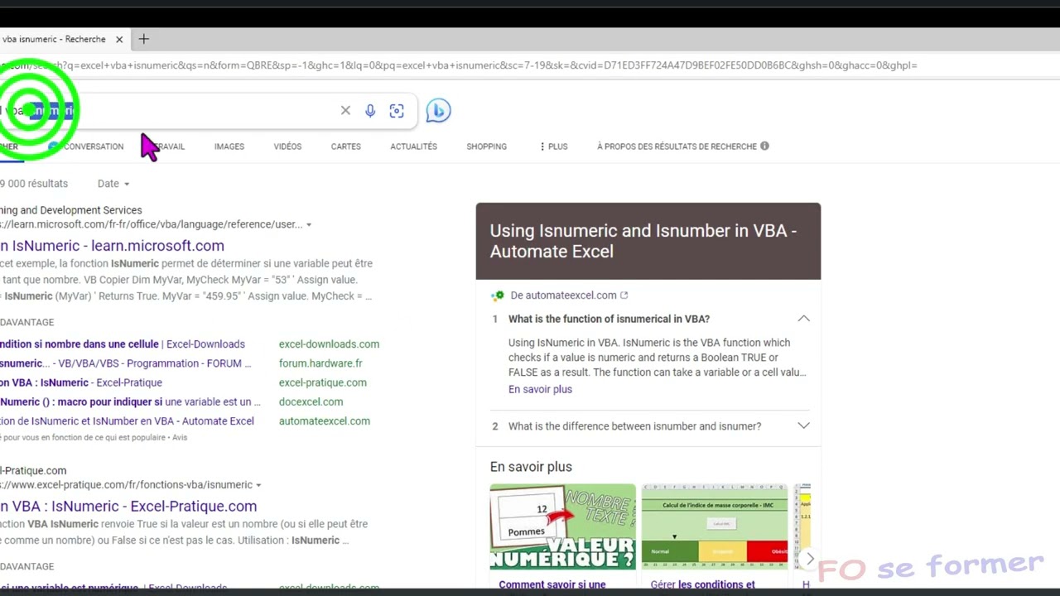The height and width of the screenshot is (596, 1060).
Task: Open the Date filter dropdown
Action: click(x=113, y=184)
